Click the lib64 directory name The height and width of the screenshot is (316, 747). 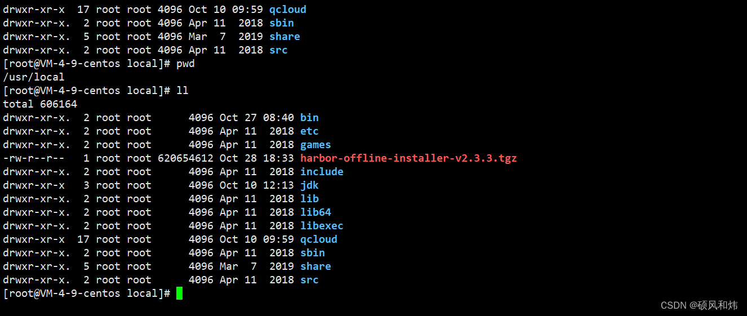[315, 212]
